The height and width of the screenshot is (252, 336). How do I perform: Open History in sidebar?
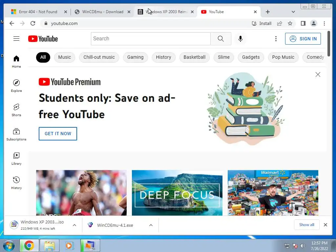[16, 183]
